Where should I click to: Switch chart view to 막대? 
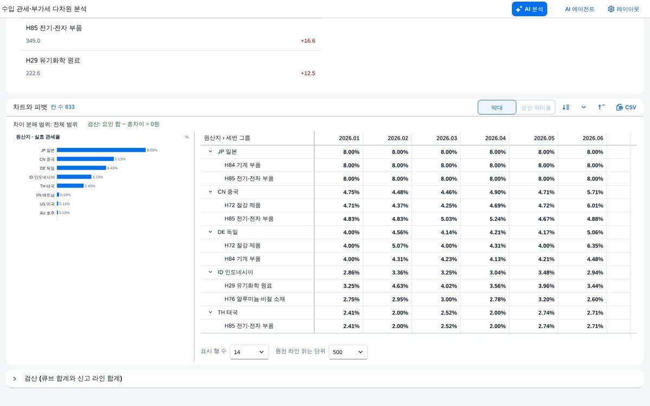(497, 107)
